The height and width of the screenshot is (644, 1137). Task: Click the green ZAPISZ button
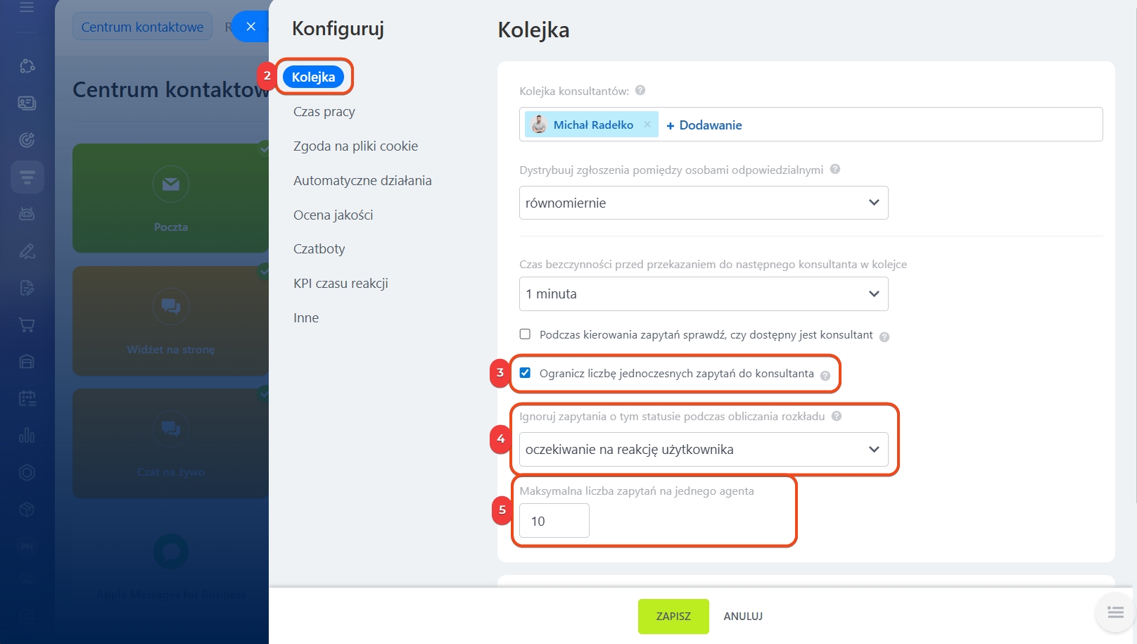[x=673, y=617]
